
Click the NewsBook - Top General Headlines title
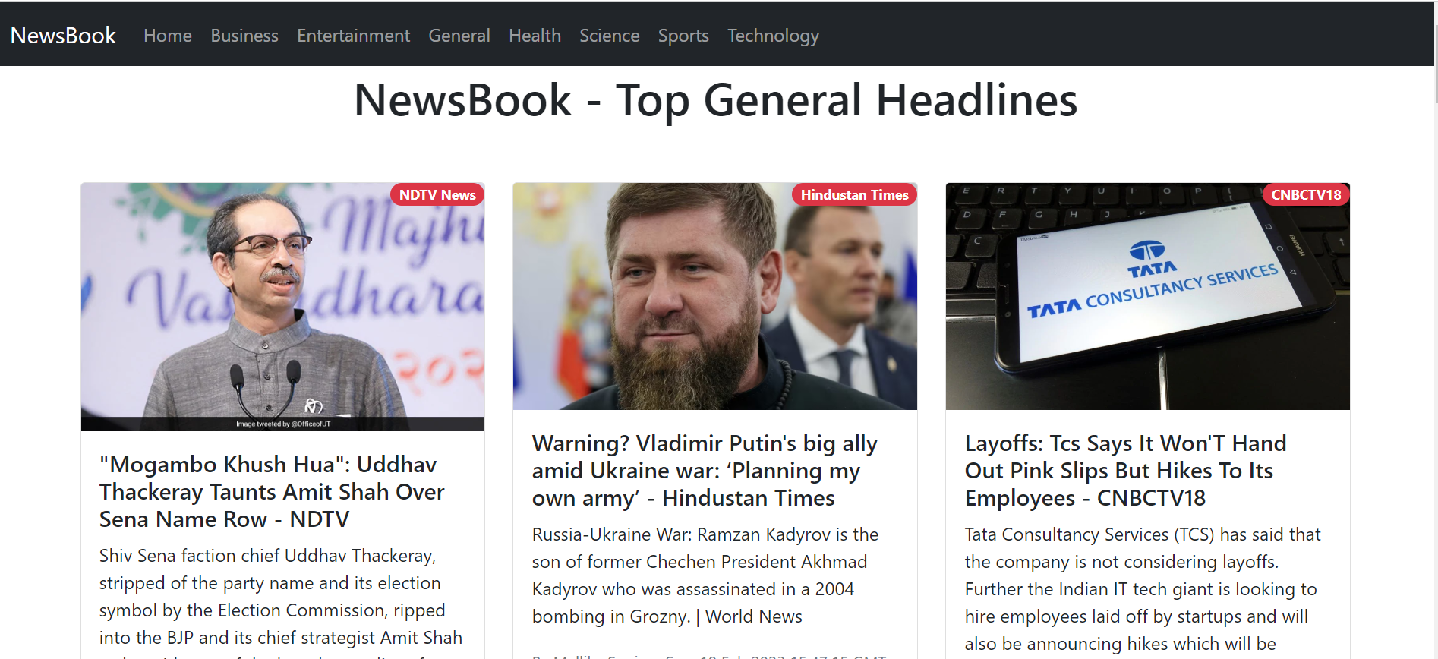pyautogui.click(x=716, y=100)
